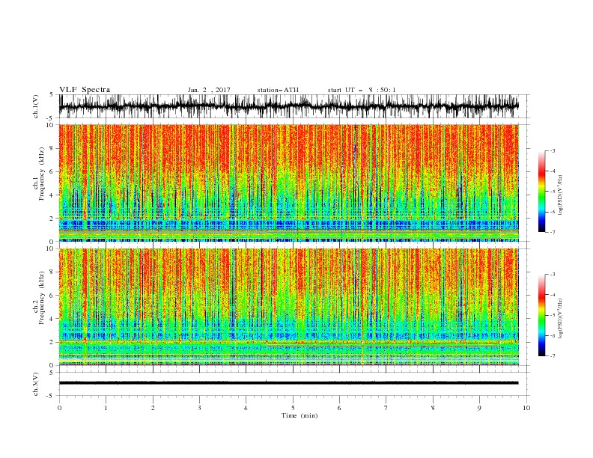Click the "station=ATH" header text

click(x=278, y=90)
